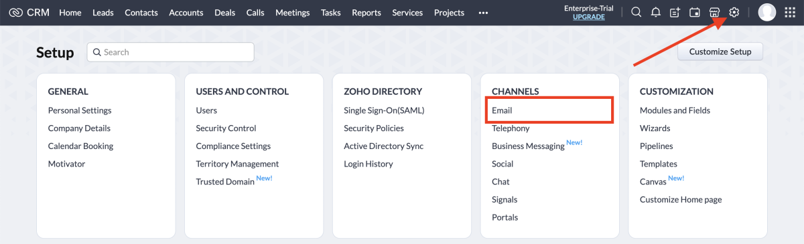Go to the Home tab
The width and height of the screenshot is (804, 244).
tap(70, 13)
